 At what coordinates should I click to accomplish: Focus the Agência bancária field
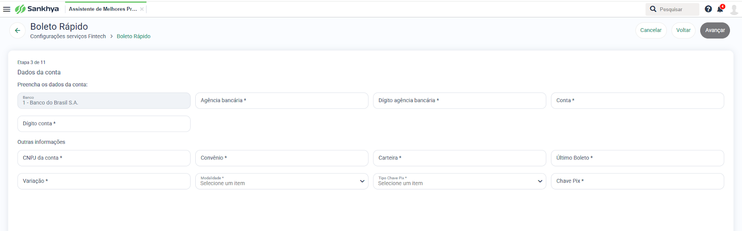pos(282,101)
